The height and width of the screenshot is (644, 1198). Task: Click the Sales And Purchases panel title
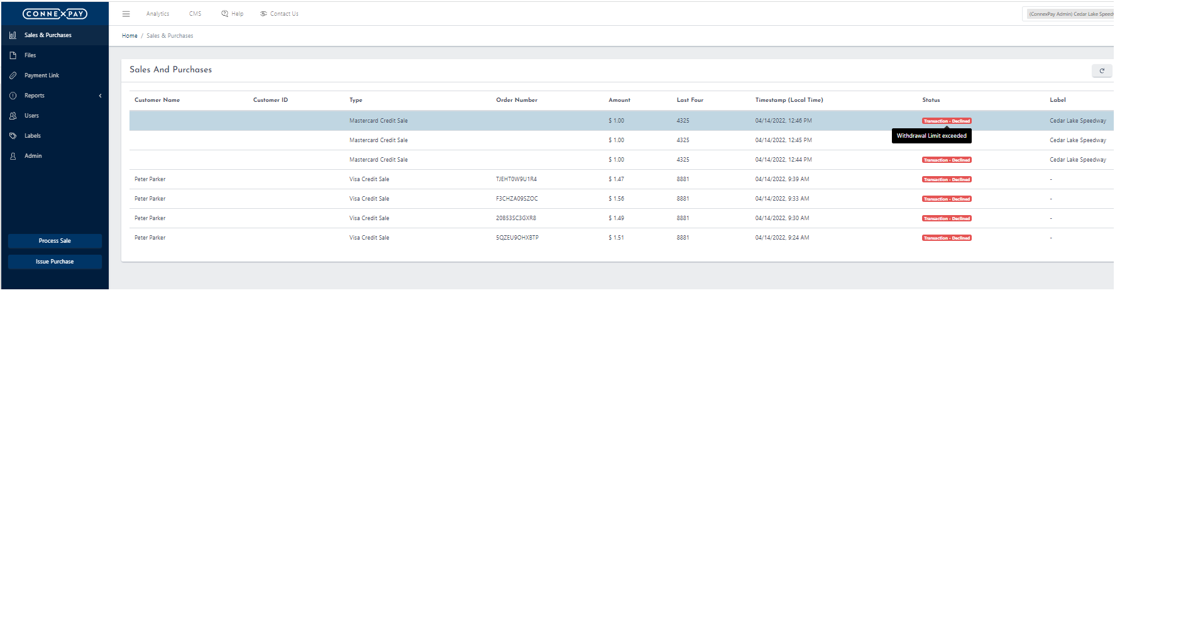click(171, 70)
